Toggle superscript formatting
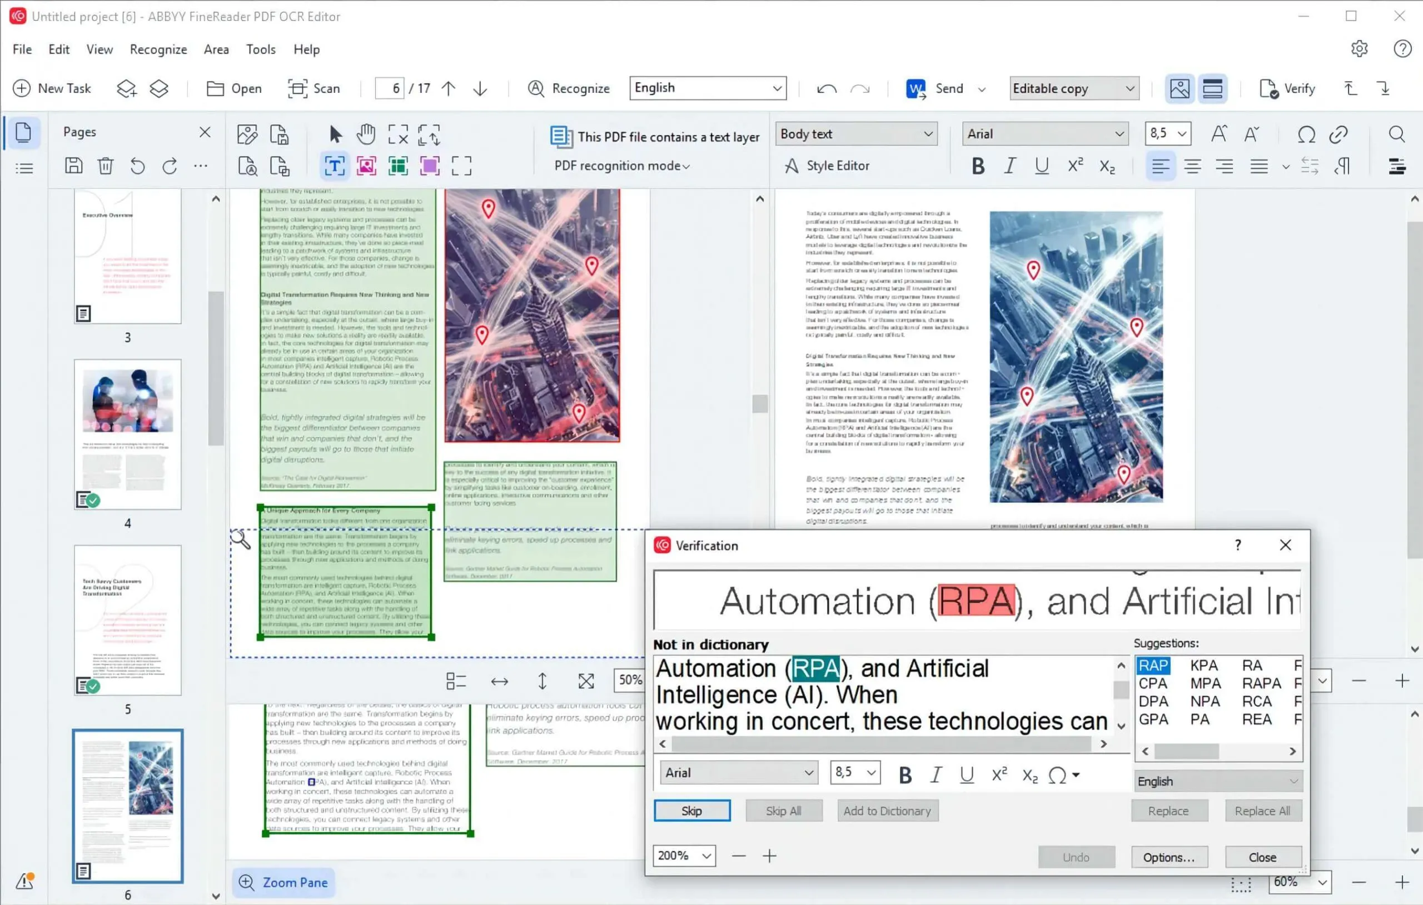Image resolution: width=1423 pixels, height=905 pixels. point(1075,166)
